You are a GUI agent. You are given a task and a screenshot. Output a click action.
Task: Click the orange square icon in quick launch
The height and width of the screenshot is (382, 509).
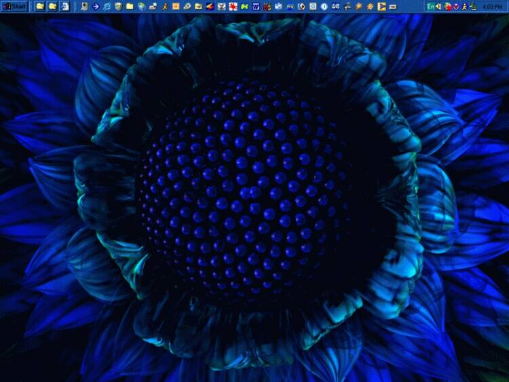click(175, 6)
